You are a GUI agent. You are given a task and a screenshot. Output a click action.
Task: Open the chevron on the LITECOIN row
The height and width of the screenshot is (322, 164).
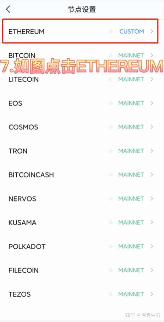click(152, 79)
